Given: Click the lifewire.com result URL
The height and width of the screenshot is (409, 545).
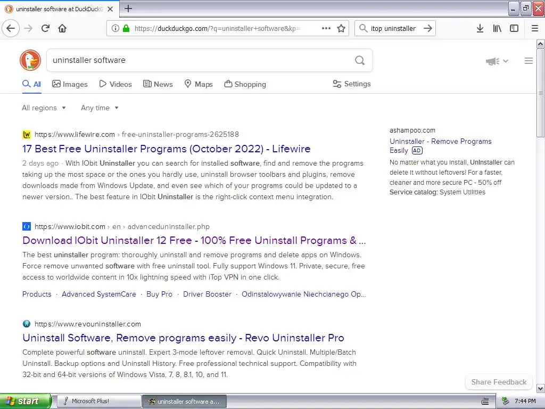Looking at the screenshot, I should (137, 135).
